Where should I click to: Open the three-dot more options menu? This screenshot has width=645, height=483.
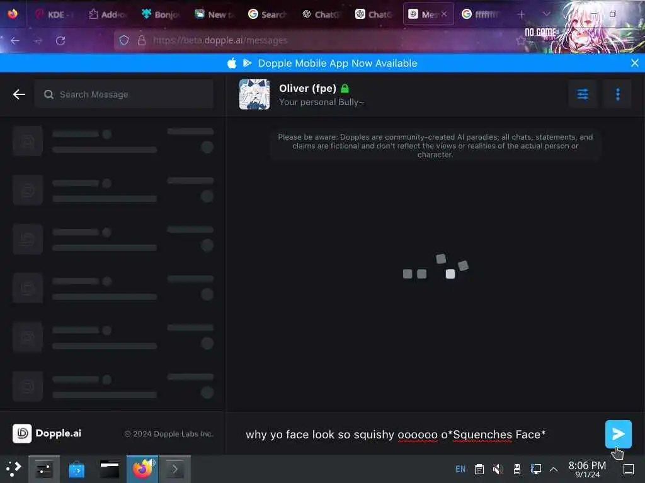[617, 94]
